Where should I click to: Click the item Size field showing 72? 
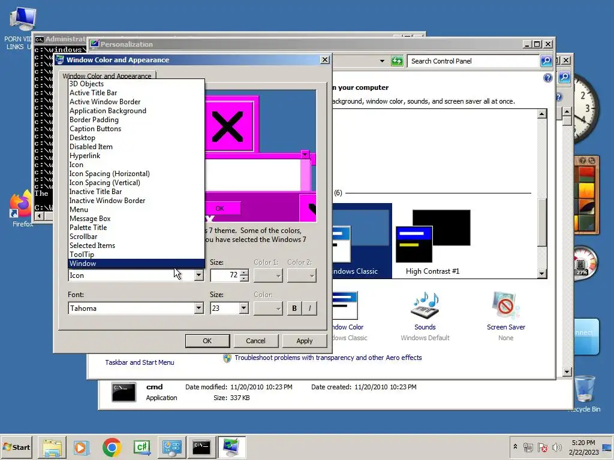(225, 275)
